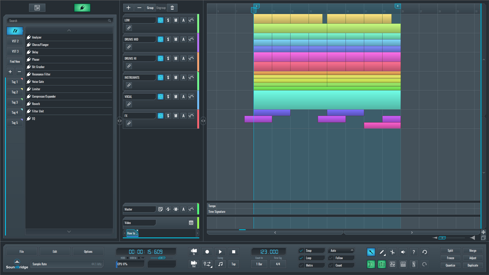Open the Edit menu
The width and height of the screenshot is (489, 275).
pos(55,252)
